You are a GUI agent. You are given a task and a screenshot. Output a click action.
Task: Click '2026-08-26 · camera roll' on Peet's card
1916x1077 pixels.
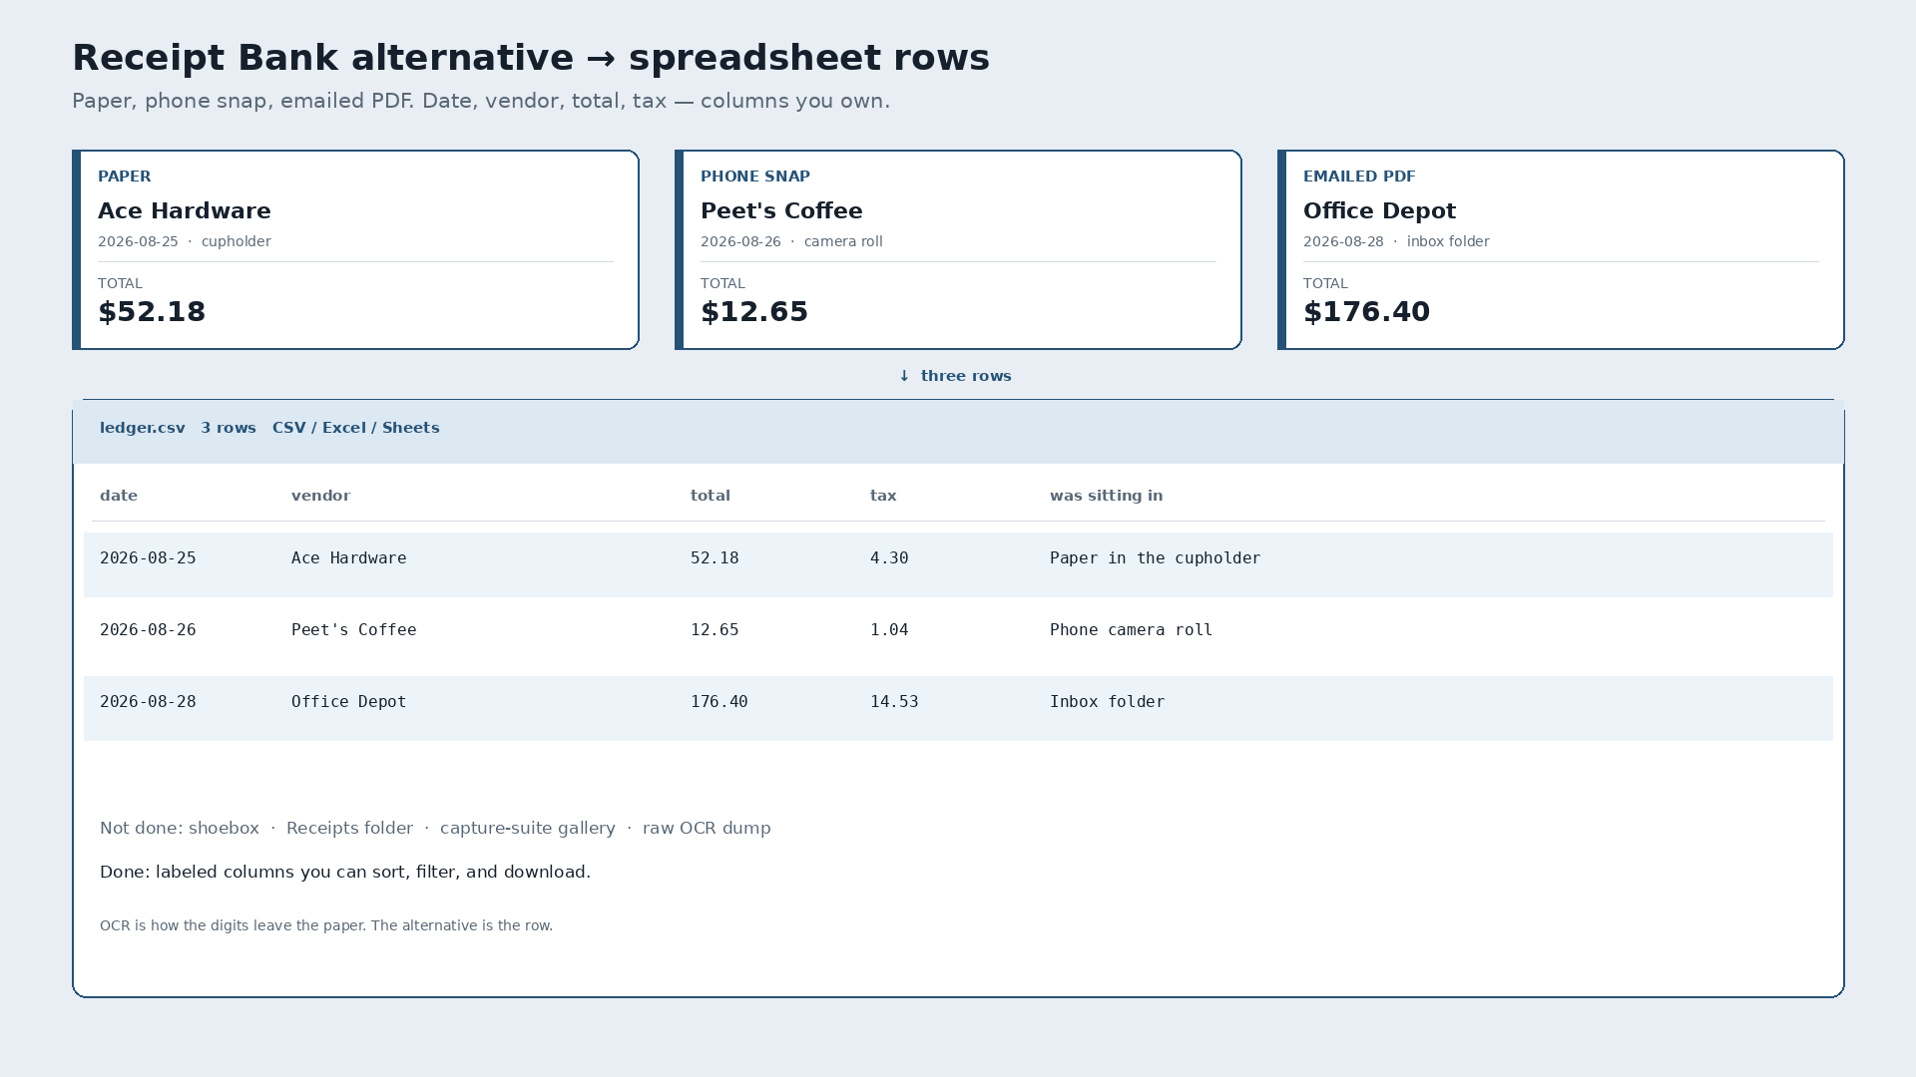pyautogui.click(x=791, y=241)
